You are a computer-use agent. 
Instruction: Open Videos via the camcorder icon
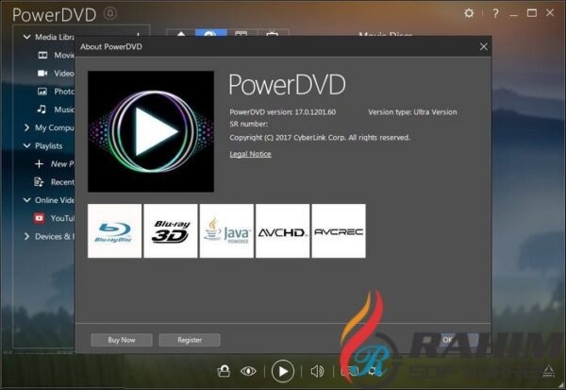pyautogui.click(x=42, y=73)
